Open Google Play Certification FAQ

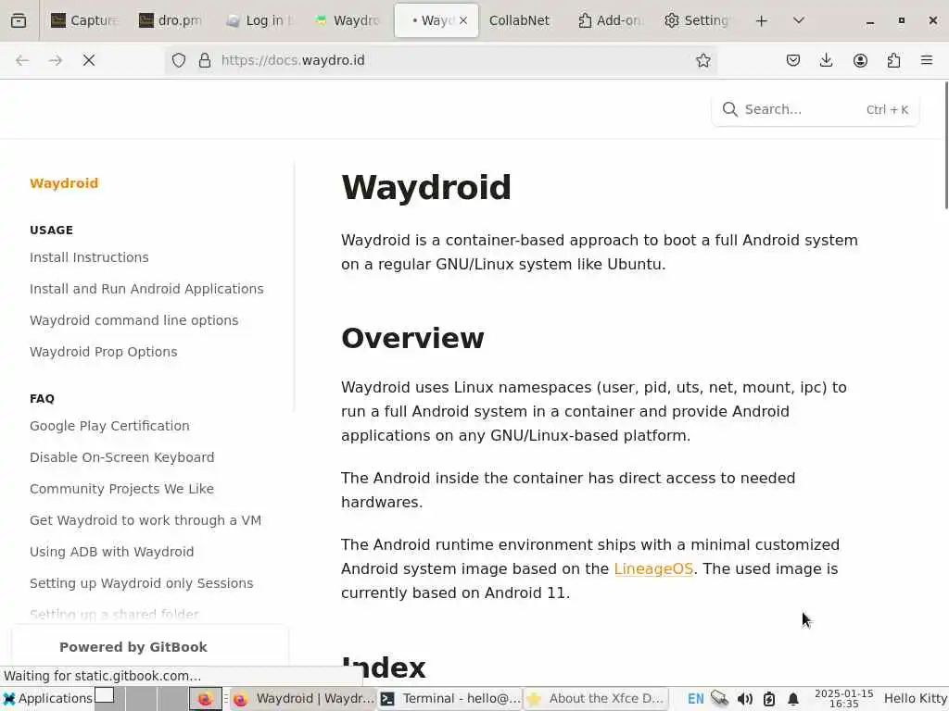point(109,426)
